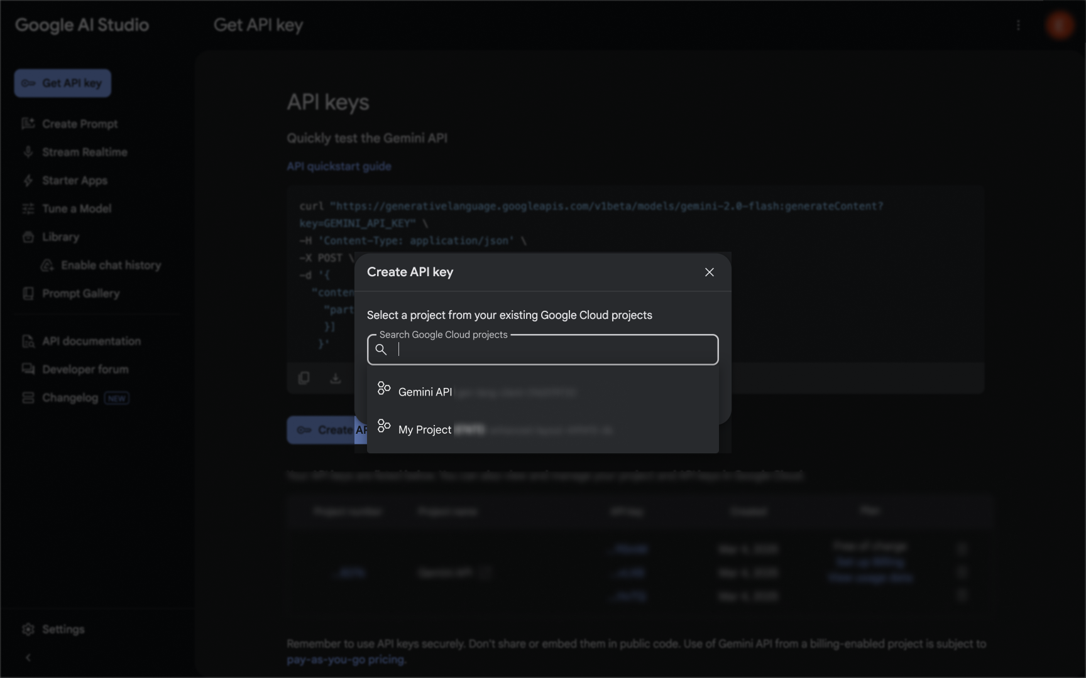
Task: Click the Create Prompt icon in the sidebar
Action: point(28,124)
